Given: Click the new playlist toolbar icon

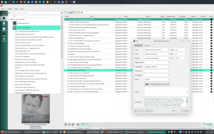Looking at the screenshot, I should tap(65, 13).
